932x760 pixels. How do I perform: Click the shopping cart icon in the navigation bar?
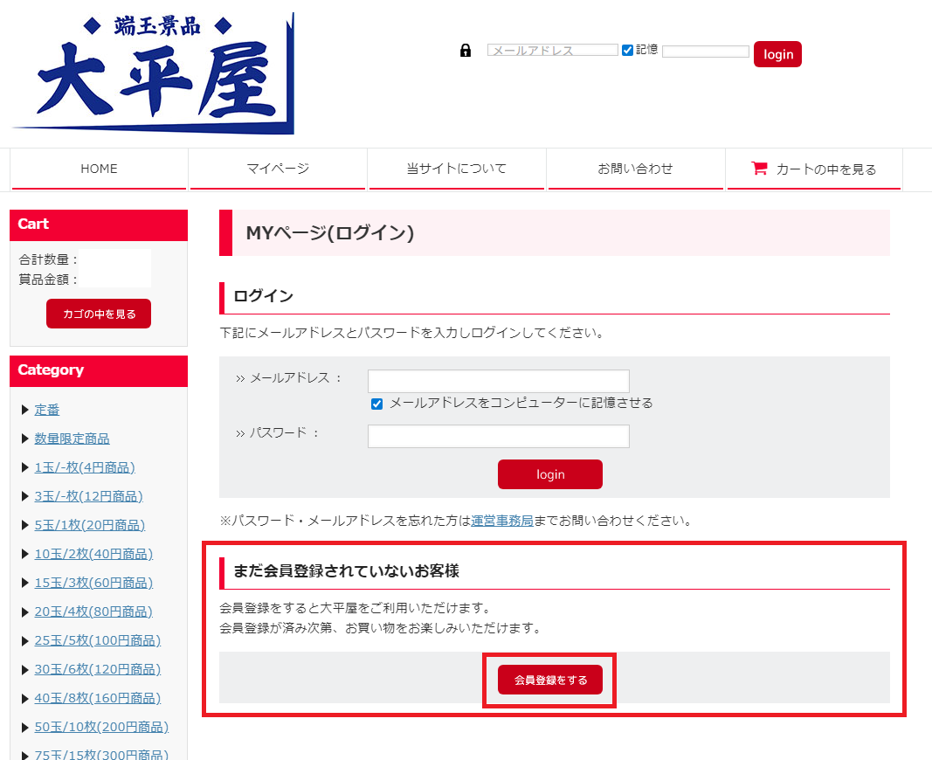coord(762,169)
